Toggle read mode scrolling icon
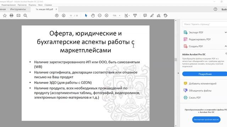This screenshot has height=127, width=227. tap(135, 16)
